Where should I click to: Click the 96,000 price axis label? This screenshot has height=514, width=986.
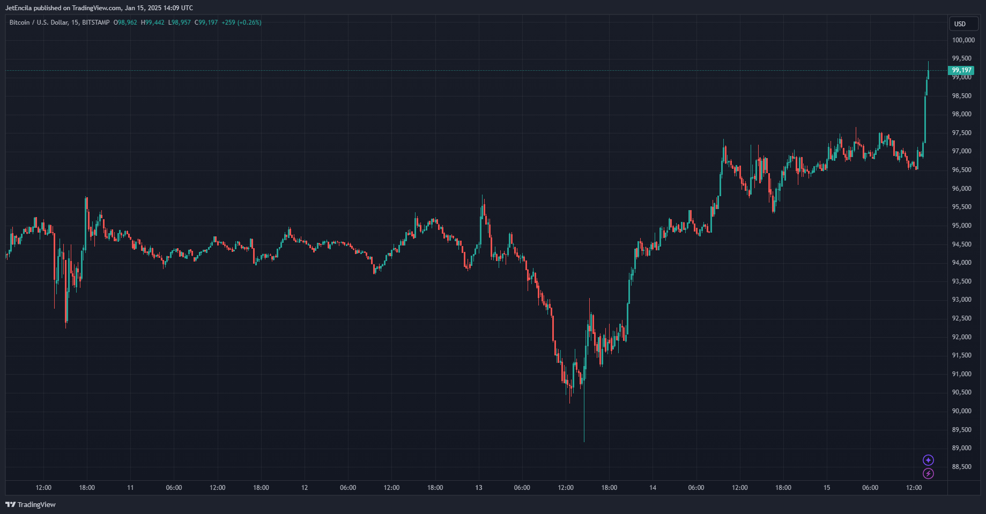(x=961, y=189)
